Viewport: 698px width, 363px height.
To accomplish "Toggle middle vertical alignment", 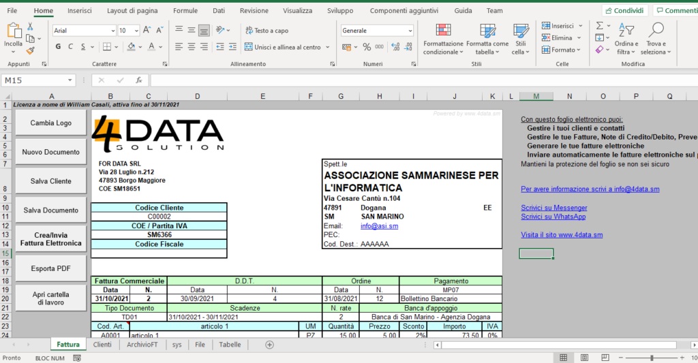I will point(192,30).
